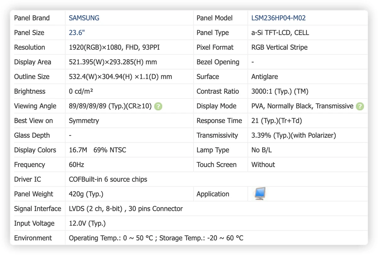Image resolution: width=378 pixels, height=255 pixels.
Task: Click the Glass Depth label
Action: [32, 136]
